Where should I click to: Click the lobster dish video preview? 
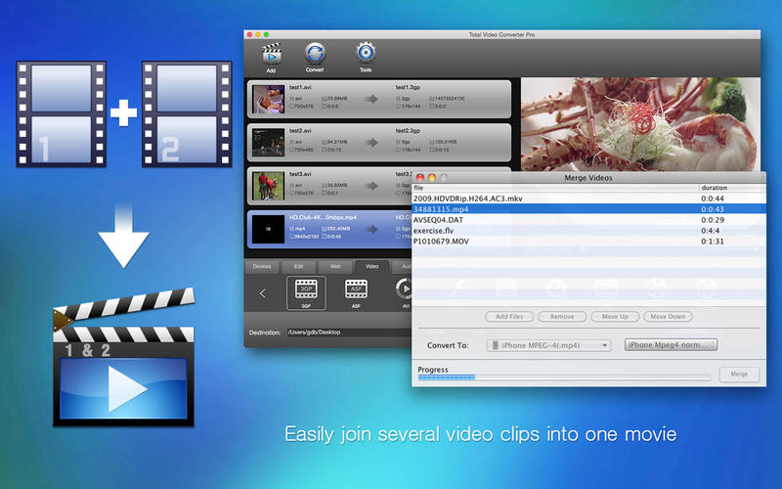(x=641, y=124)
